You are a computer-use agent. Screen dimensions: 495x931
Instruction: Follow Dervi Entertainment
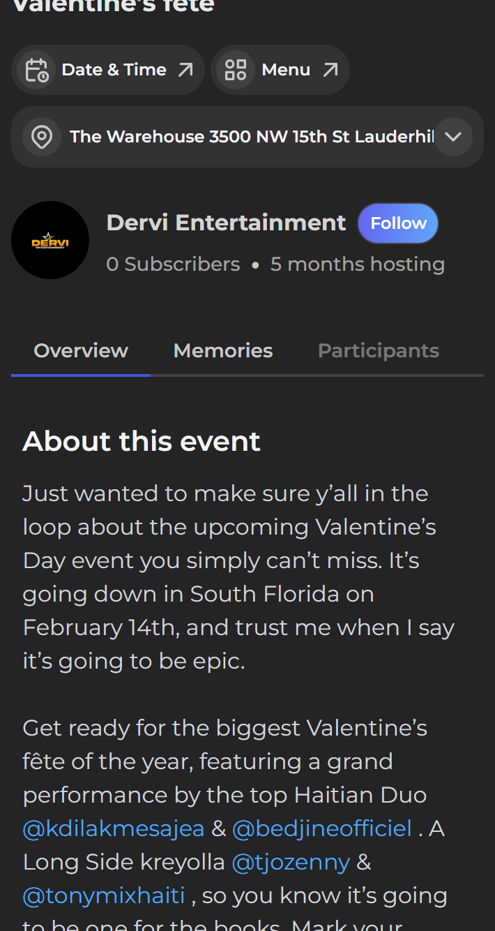(x=398, y=223)
